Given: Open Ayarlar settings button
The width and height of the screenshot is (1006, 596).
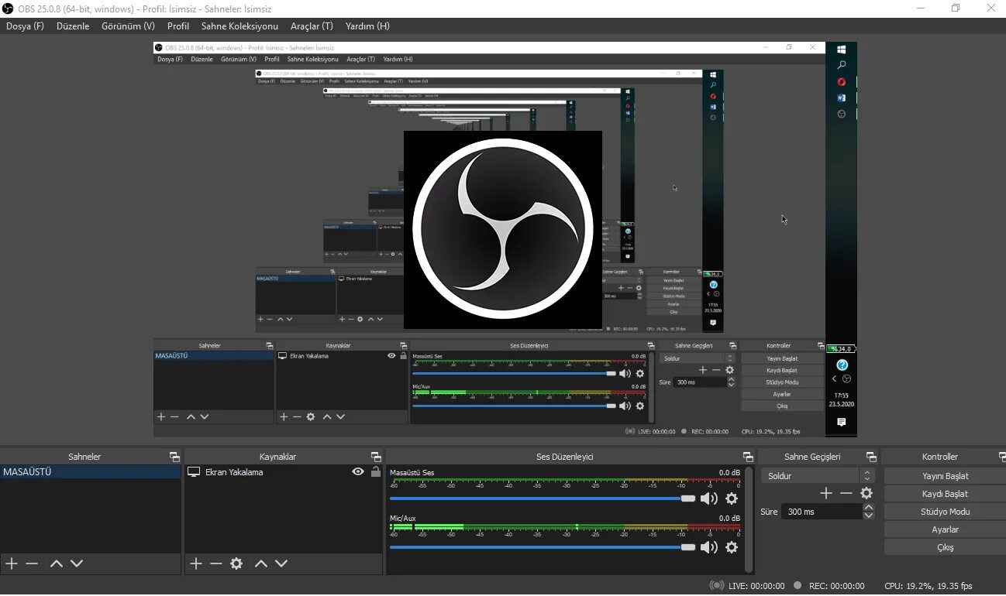Looking at the screenshot, I should click(945, 529).
